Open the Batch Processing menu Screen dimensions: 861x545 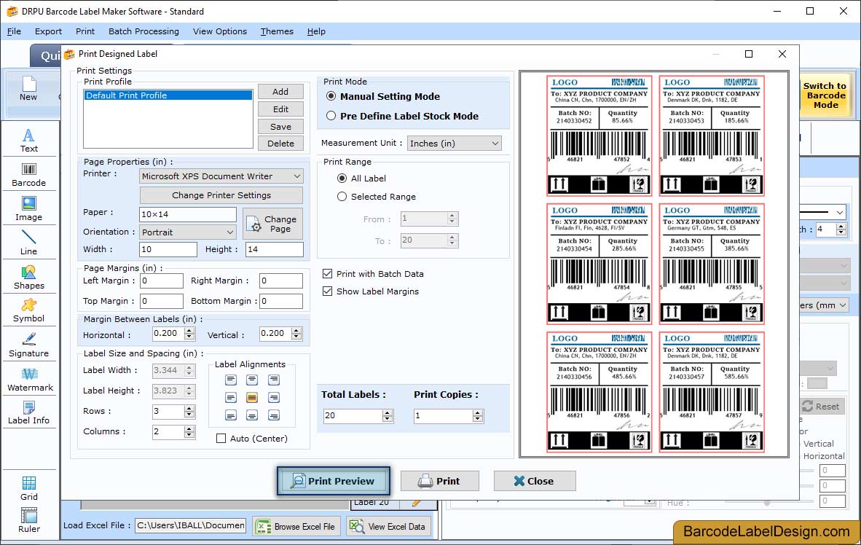pyautogui.click(x=144, y=31)
